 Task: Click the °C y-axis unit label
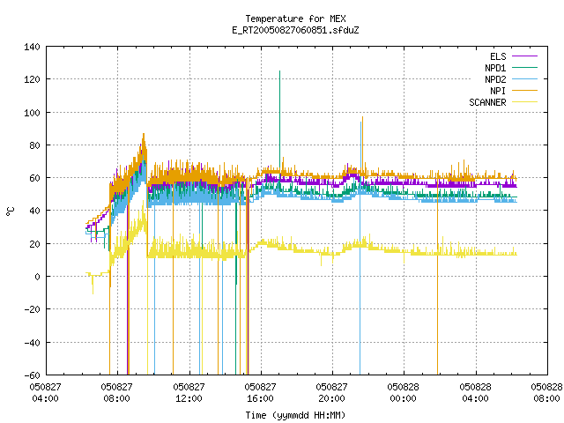click(x=11, y=211)
